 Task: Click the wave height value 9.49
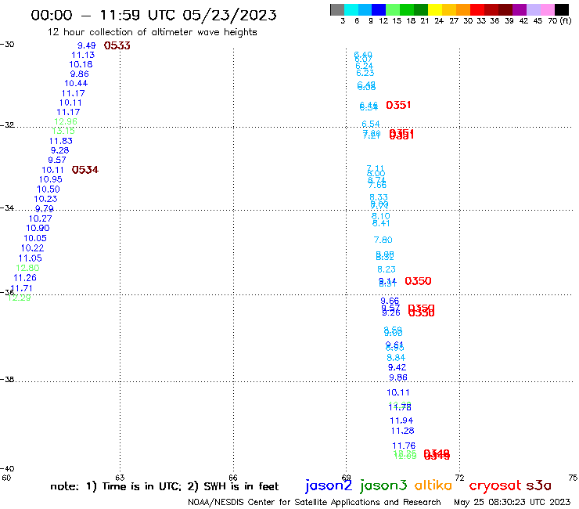click(86, 45)
